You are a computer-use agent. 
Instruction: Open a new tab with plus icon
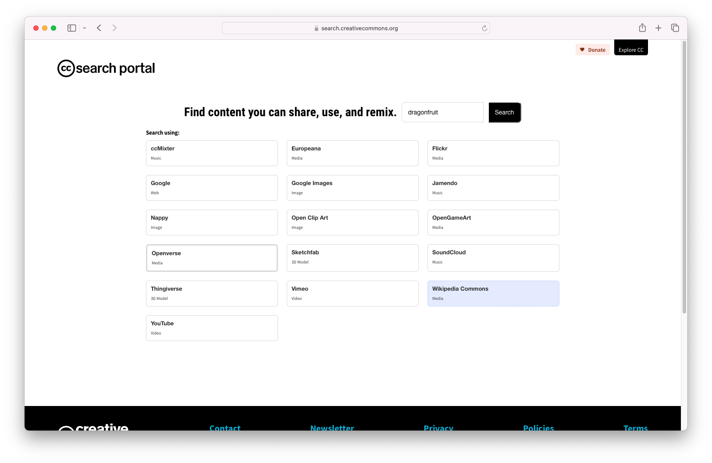658,28
